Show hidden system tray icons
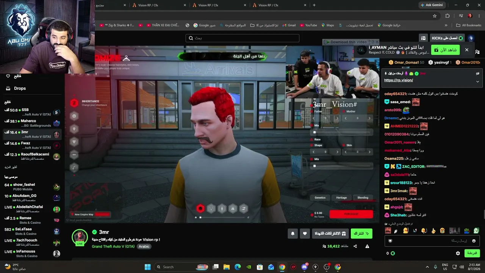Screen dimensions: 485x273 point(428,267)
